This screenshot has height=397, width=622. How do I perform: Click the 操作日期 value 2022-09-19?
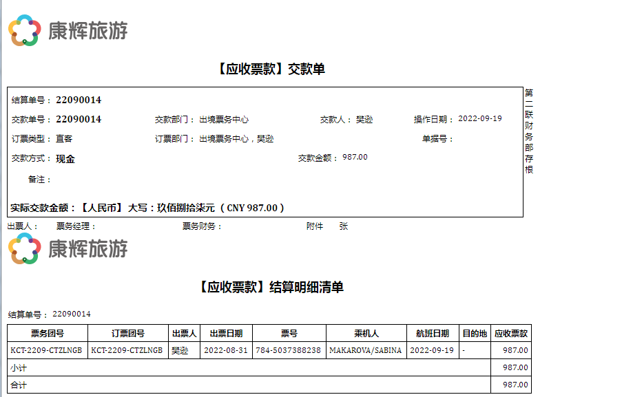click(x=480, y=118)
